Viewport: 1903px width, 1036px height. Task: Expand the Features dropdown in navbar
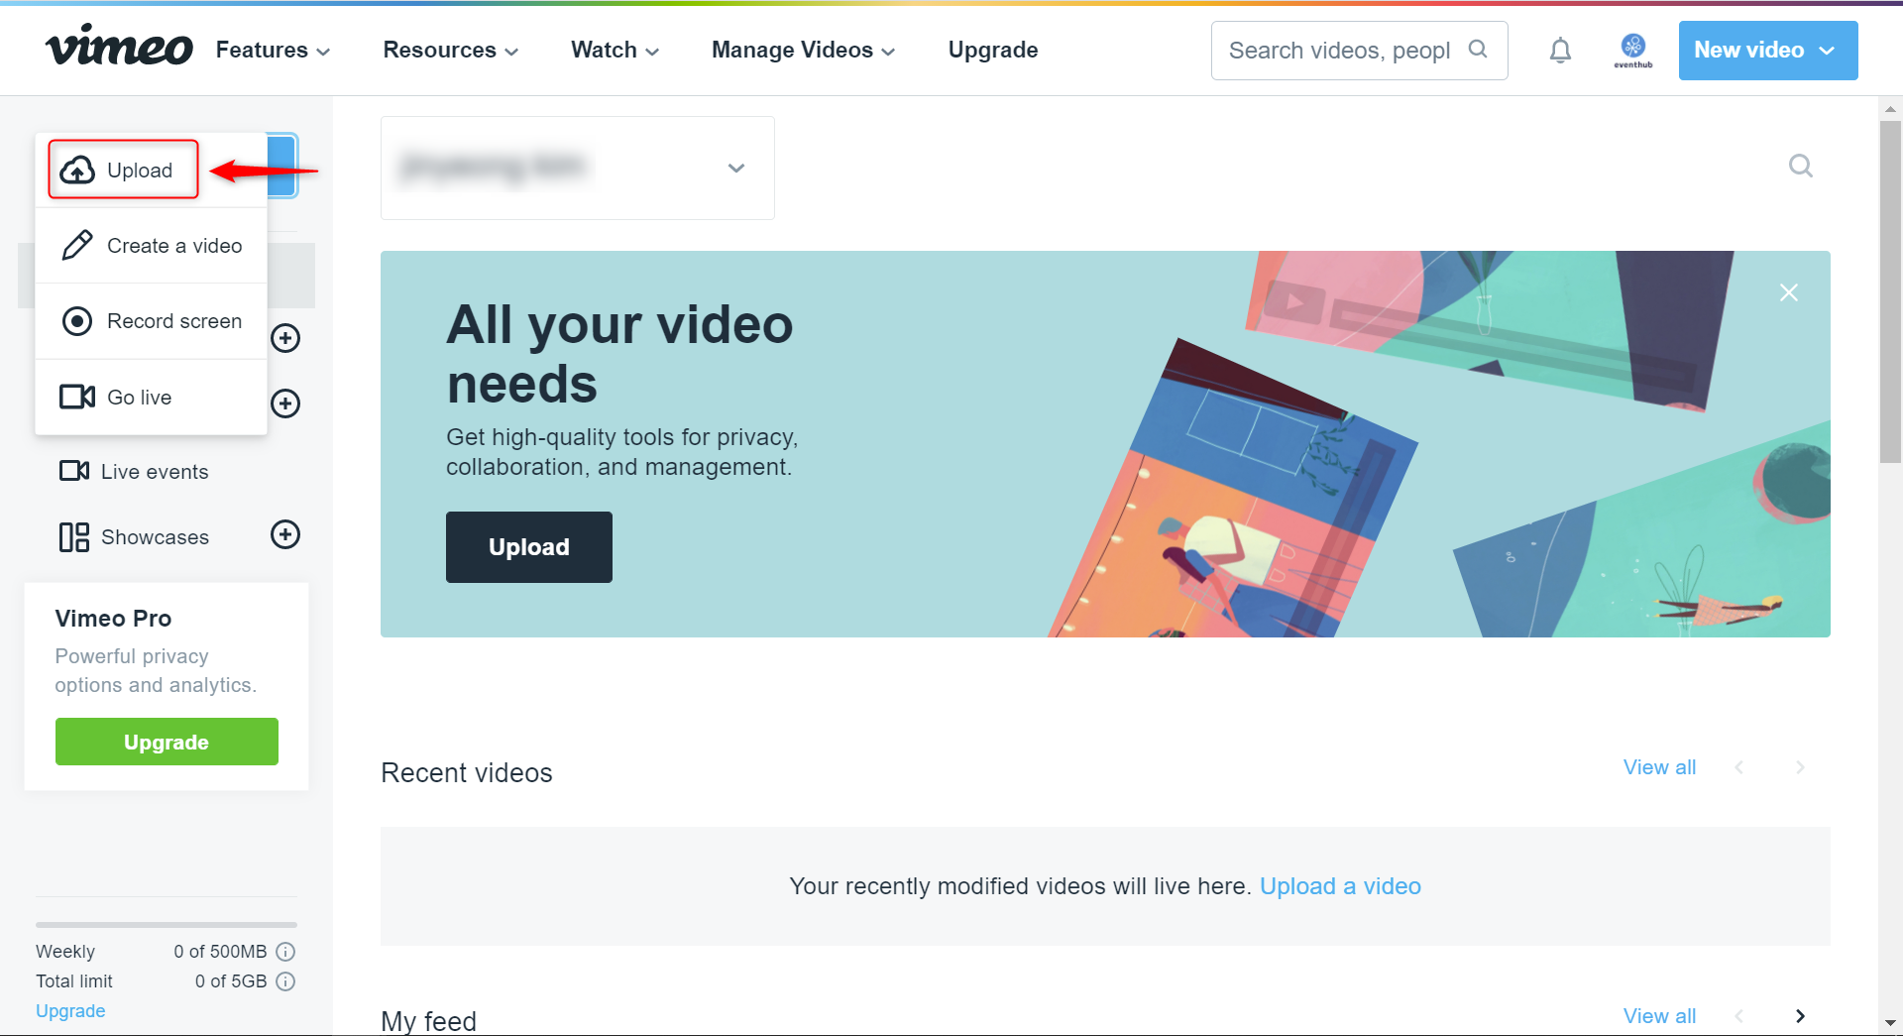pos(273,51)
